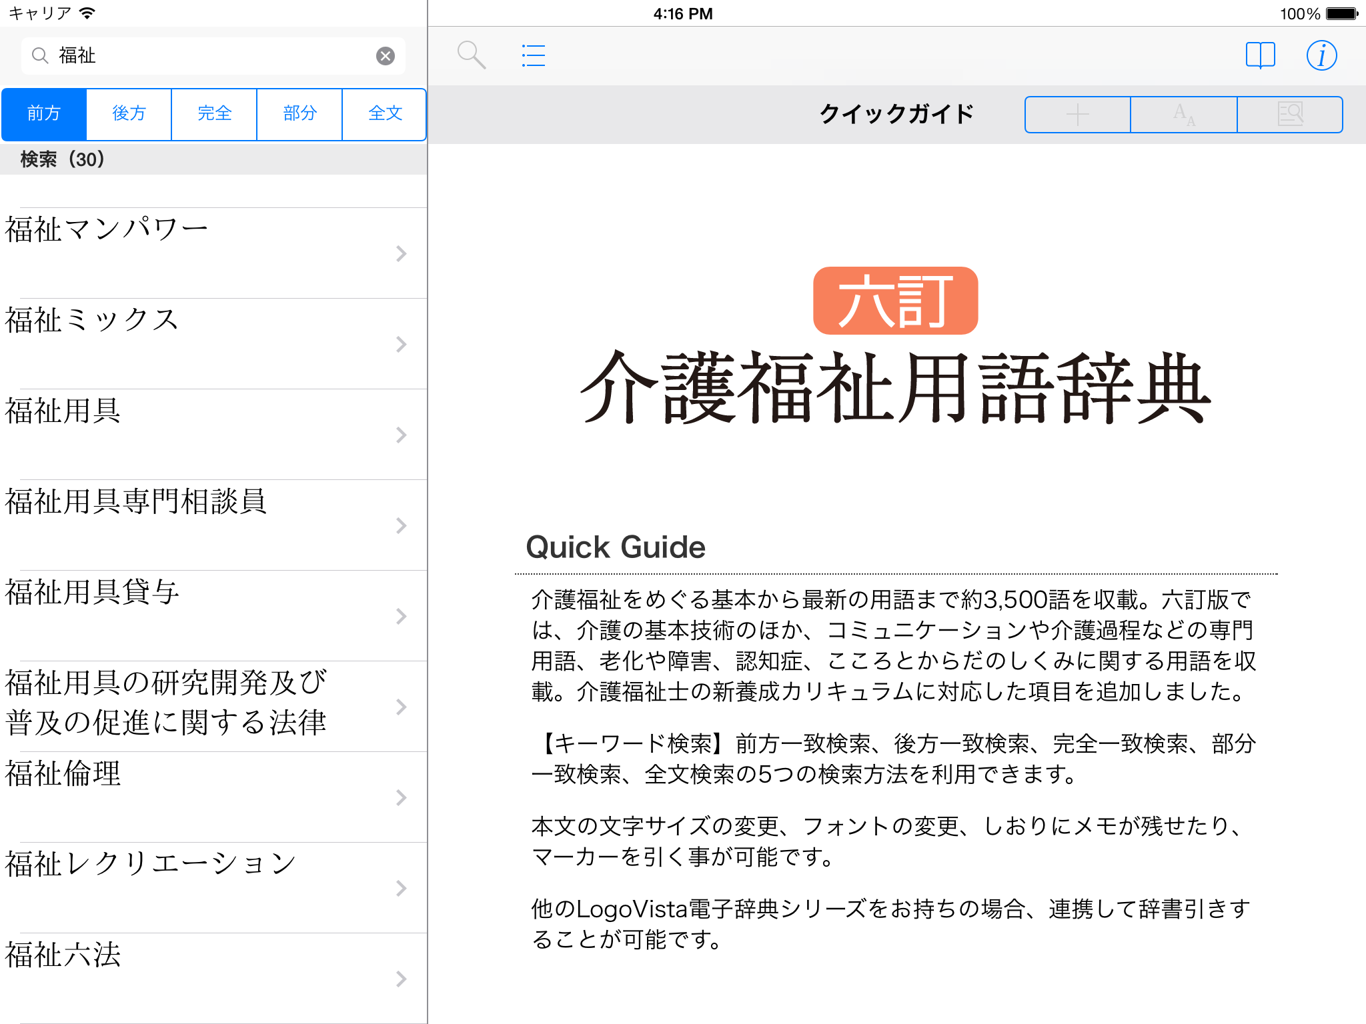
Task: Click the search input containing 福祉
Action: pyautogui.click(x=213, y=56)
